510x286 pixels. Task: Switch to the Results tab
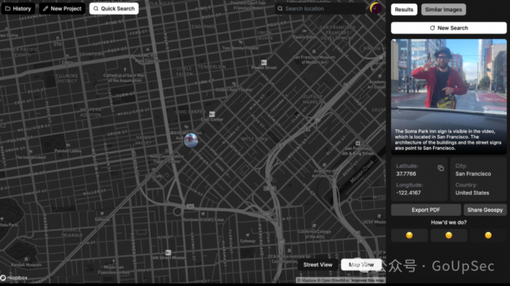404,9
